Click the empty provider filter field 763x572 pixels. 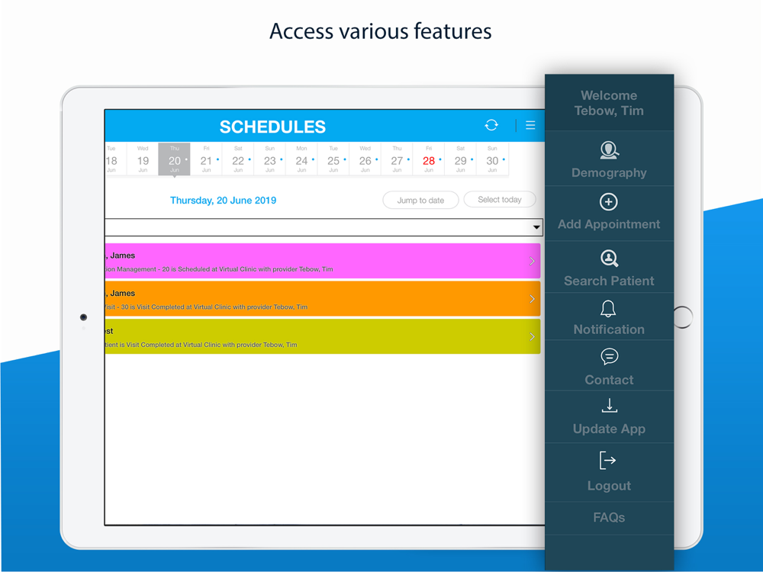(x=324, y=227)
